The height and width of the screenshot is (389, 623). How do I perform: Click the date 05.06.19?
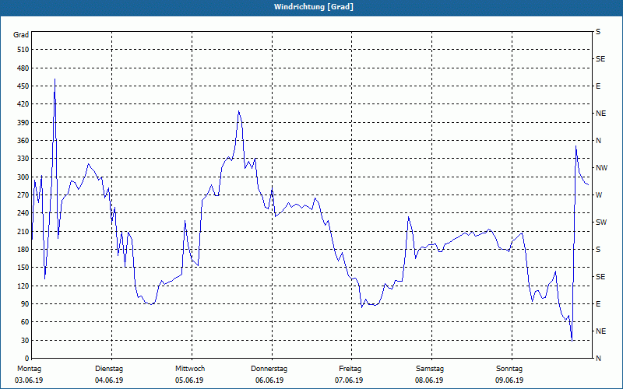pos(189,380)
